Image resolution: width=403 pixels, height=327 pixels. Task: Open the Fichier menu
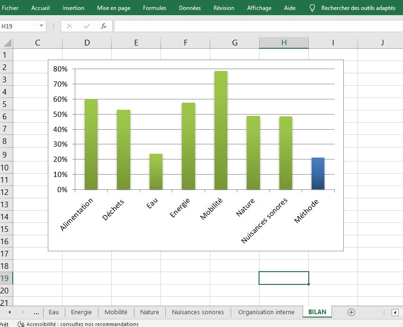(10, 8)
